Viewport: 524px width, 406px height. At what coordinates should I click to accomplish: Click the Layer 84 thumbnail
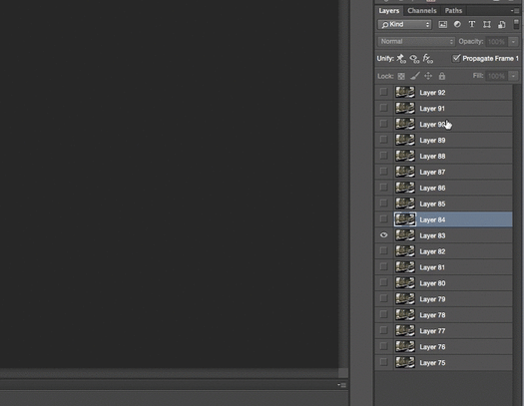(x=405, y=219)
